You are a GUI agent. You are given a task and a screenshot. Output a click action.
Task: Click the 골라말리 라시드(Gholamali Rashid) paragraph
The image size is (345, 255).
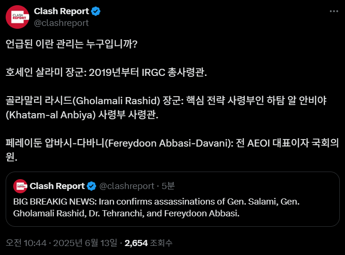(x=166, y=107)
